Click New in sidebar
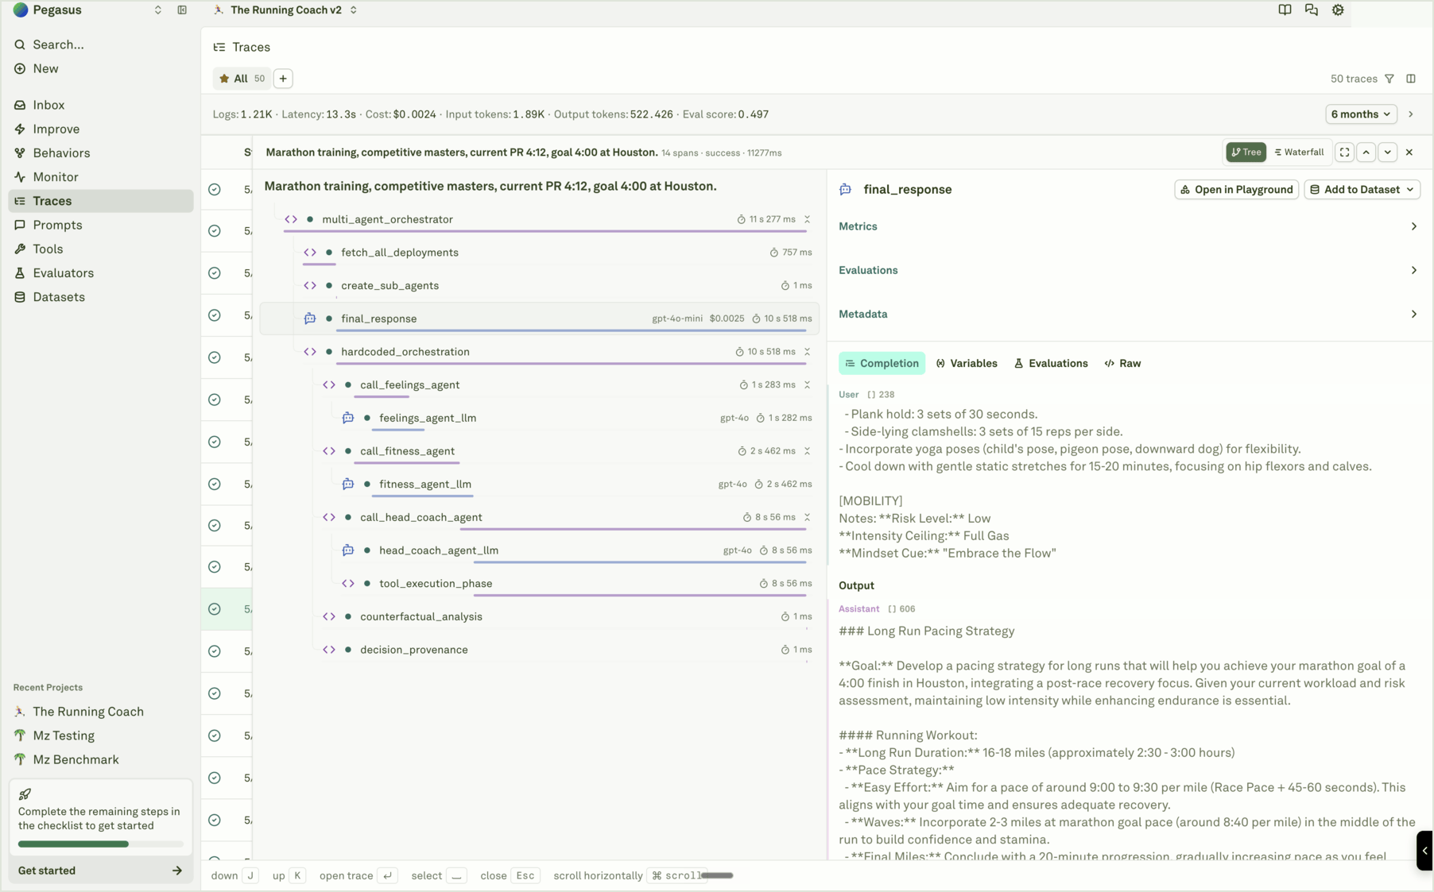Viewport: 1434px width, 892px height. click(101, 68)
